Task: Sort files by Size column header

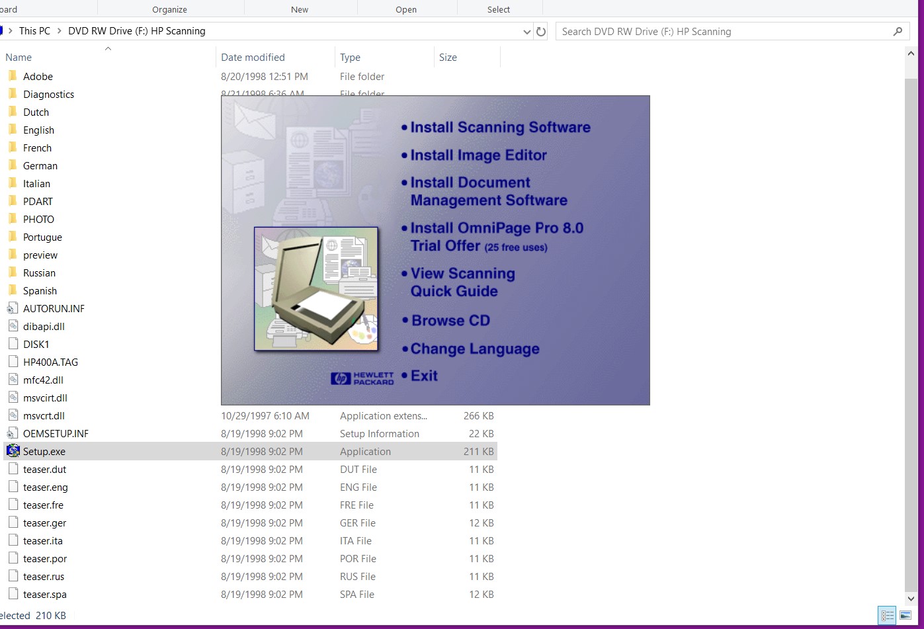Action: coord(448,58)
